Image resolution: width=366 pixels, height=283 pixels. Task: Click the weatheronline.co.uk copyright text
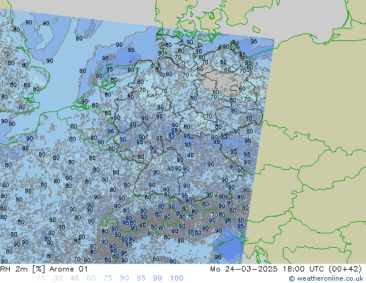click(326, 278)
